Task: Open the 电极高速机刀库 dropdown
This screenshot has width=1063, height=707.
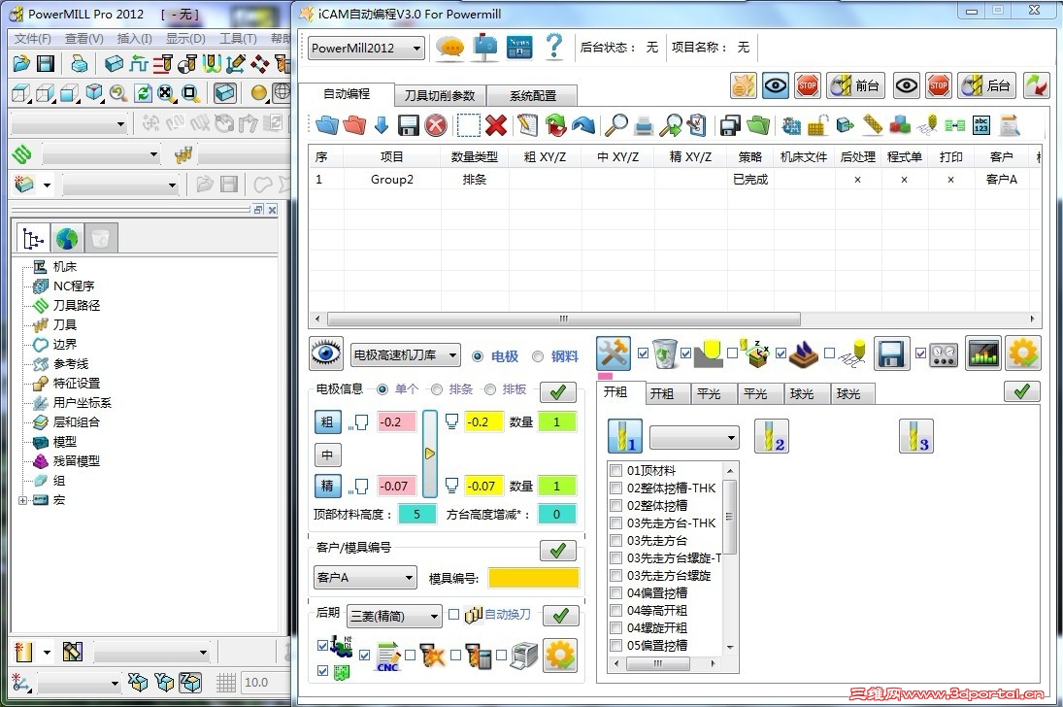Action: (x=406, y=355)
